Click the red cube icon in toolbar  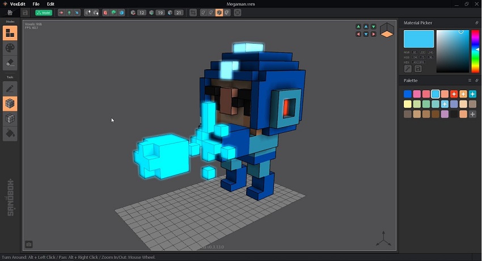pyautogui.click(x=105, y=12)
